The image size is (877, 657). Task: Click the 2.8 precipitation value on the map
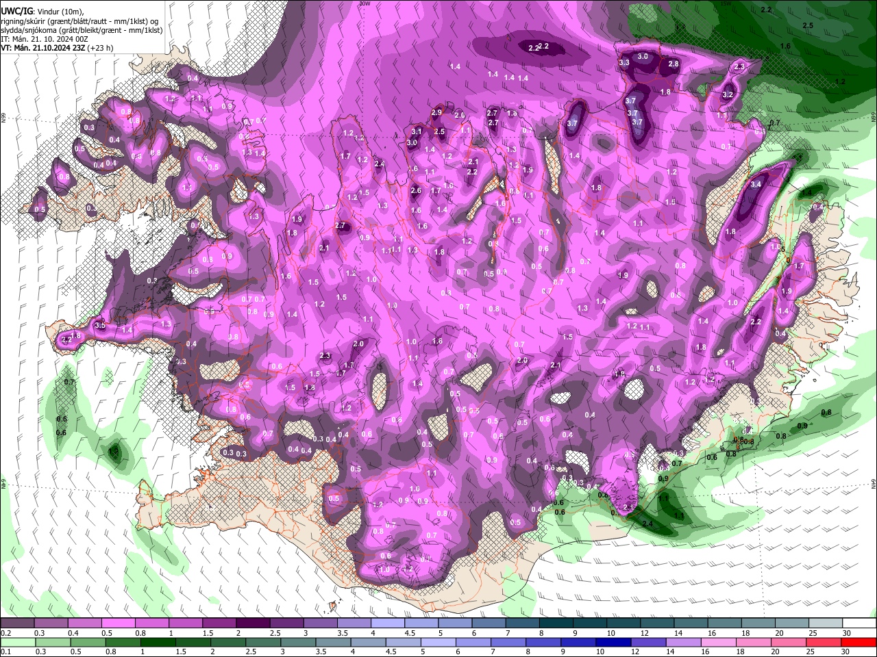pyautogui.click(x=674, y=64)
